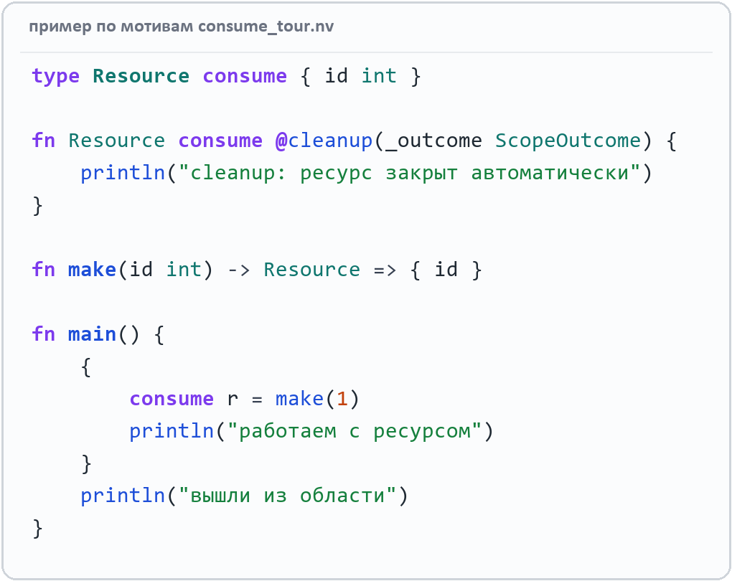Click the line 'fn make(id int) -> Resource => { id }'
732x581 pixels.
(256, 270)
